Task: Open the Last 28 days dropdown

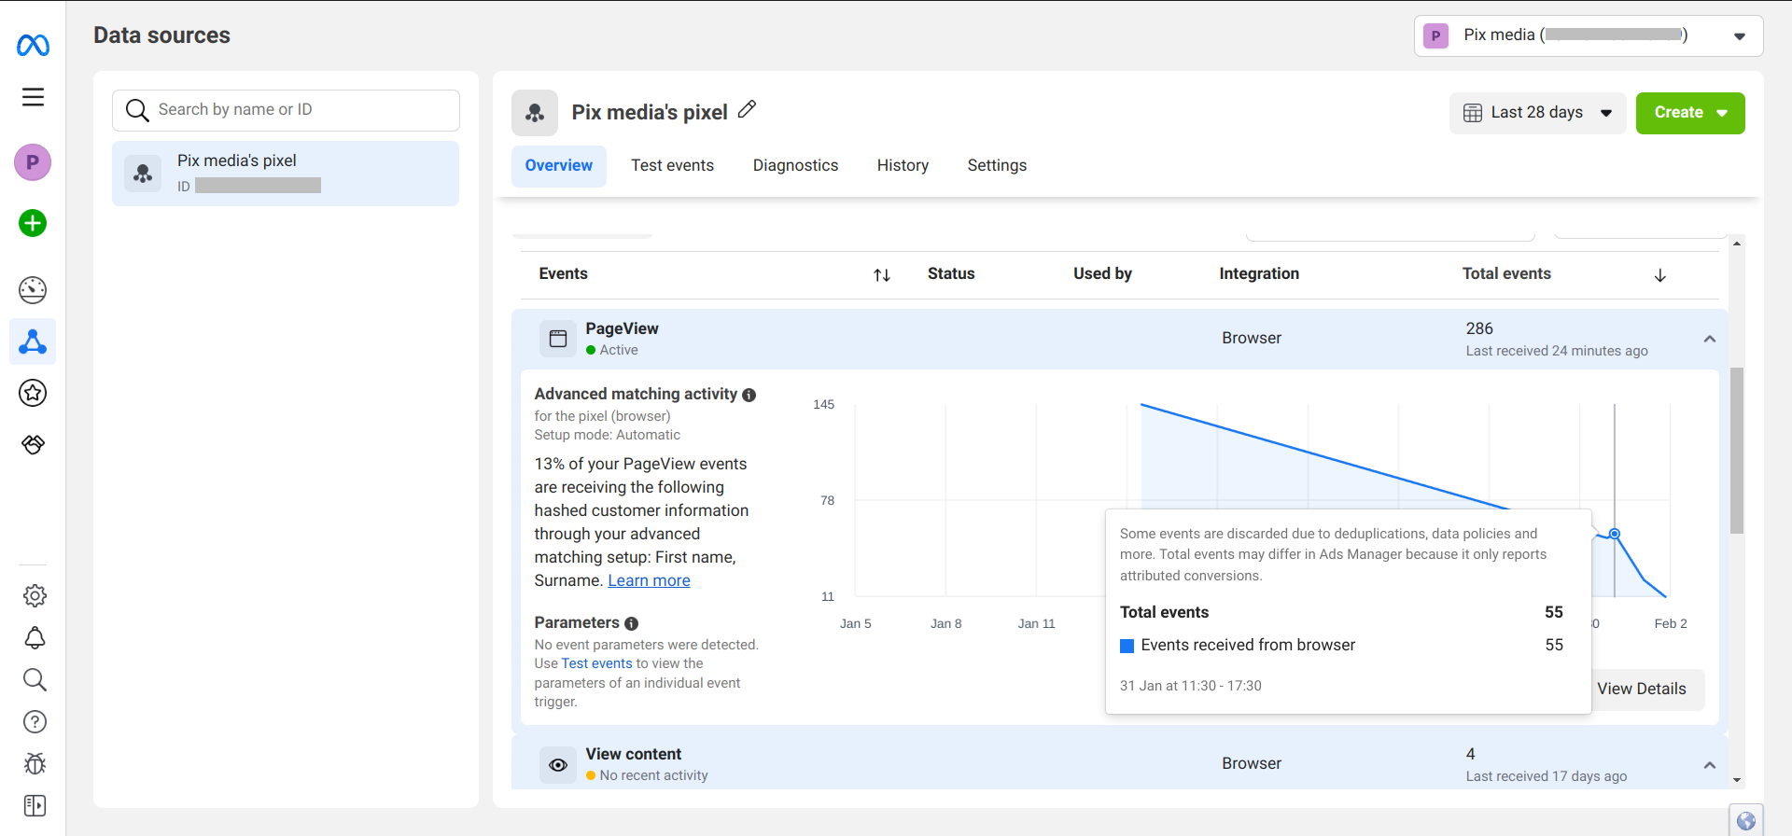Action: (1537, 113)
